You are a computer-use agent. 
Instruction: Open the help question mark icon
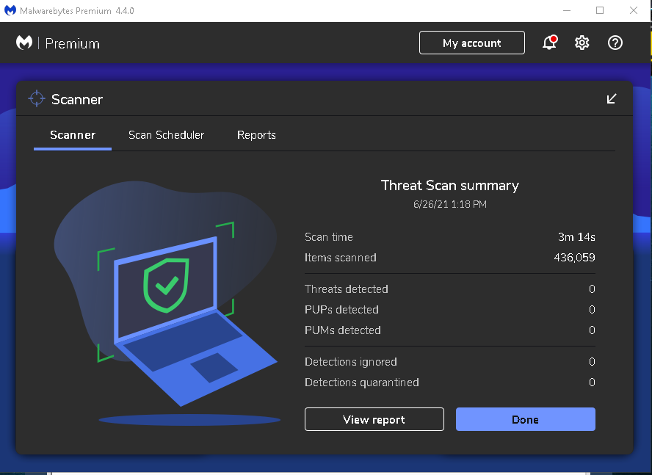(615, 43)
